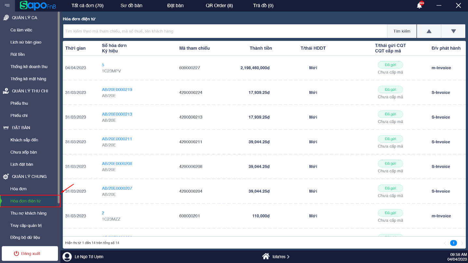Screen dimensions: 468x263
Task: Open Rút tiền menu item
Action: 18,54
